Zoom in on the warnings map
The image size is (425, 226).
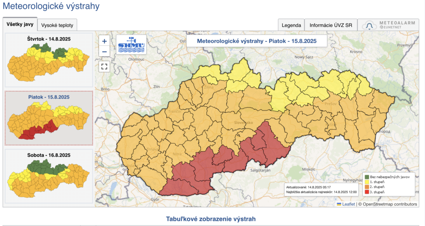point(104,41)
